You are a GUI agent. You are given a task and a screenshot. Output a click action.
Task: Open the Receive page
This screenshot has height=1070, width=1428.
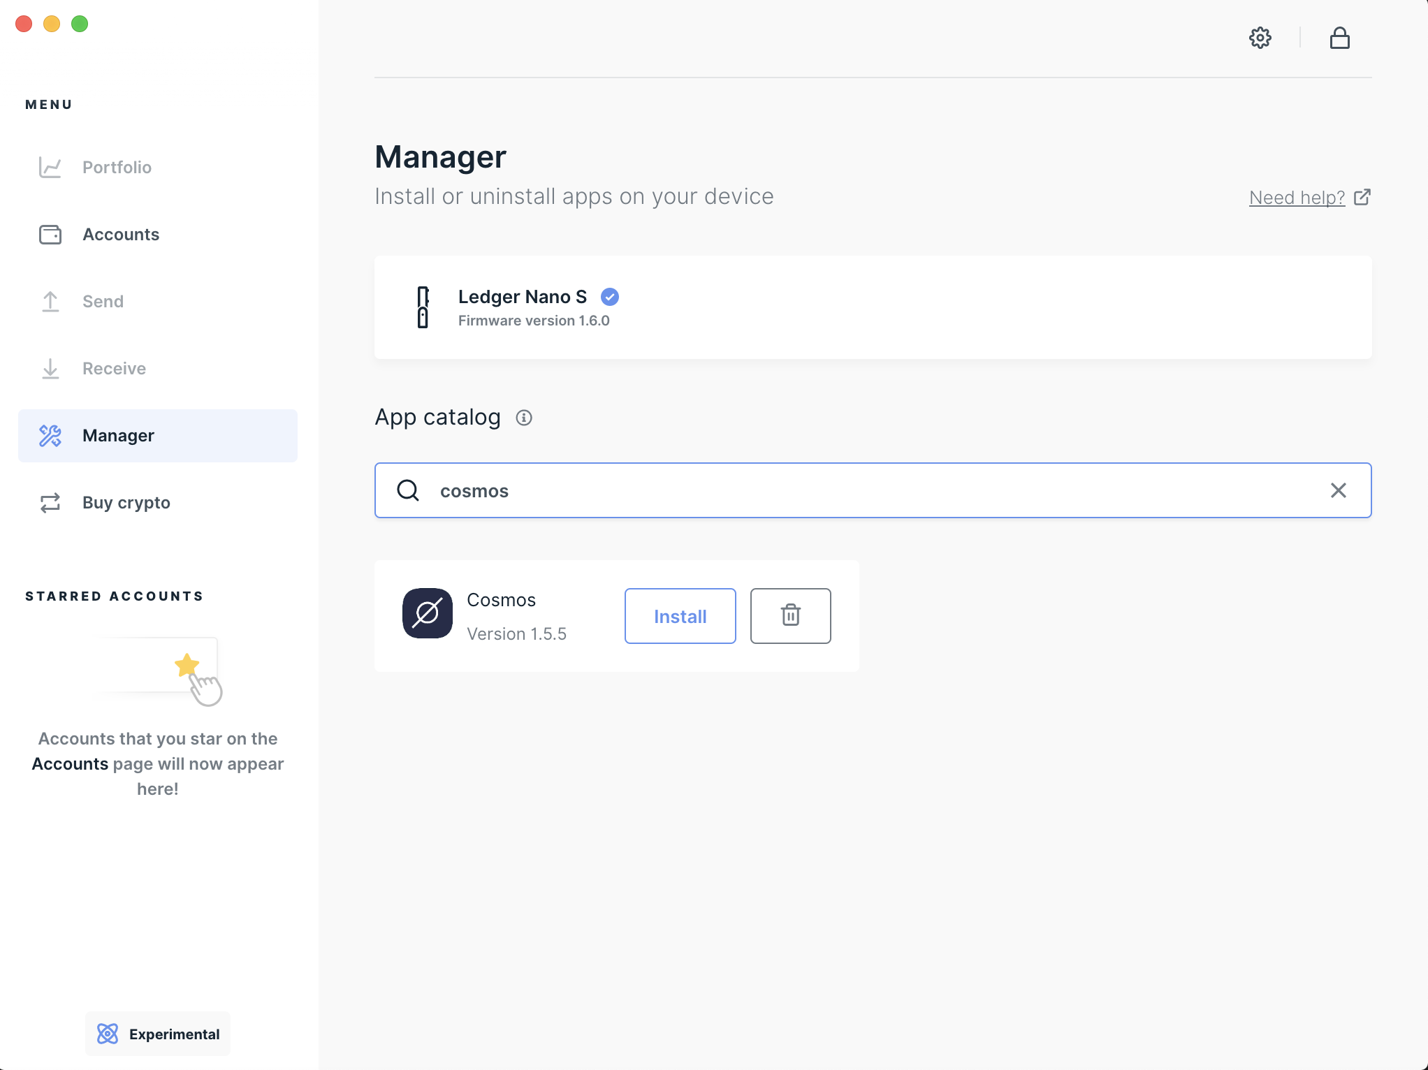coord(113,368)
